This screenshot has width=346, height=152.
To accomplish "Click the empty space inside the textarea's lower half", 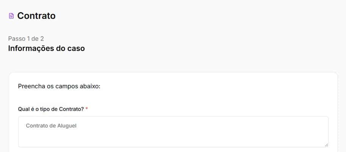I will coord(173,139).
